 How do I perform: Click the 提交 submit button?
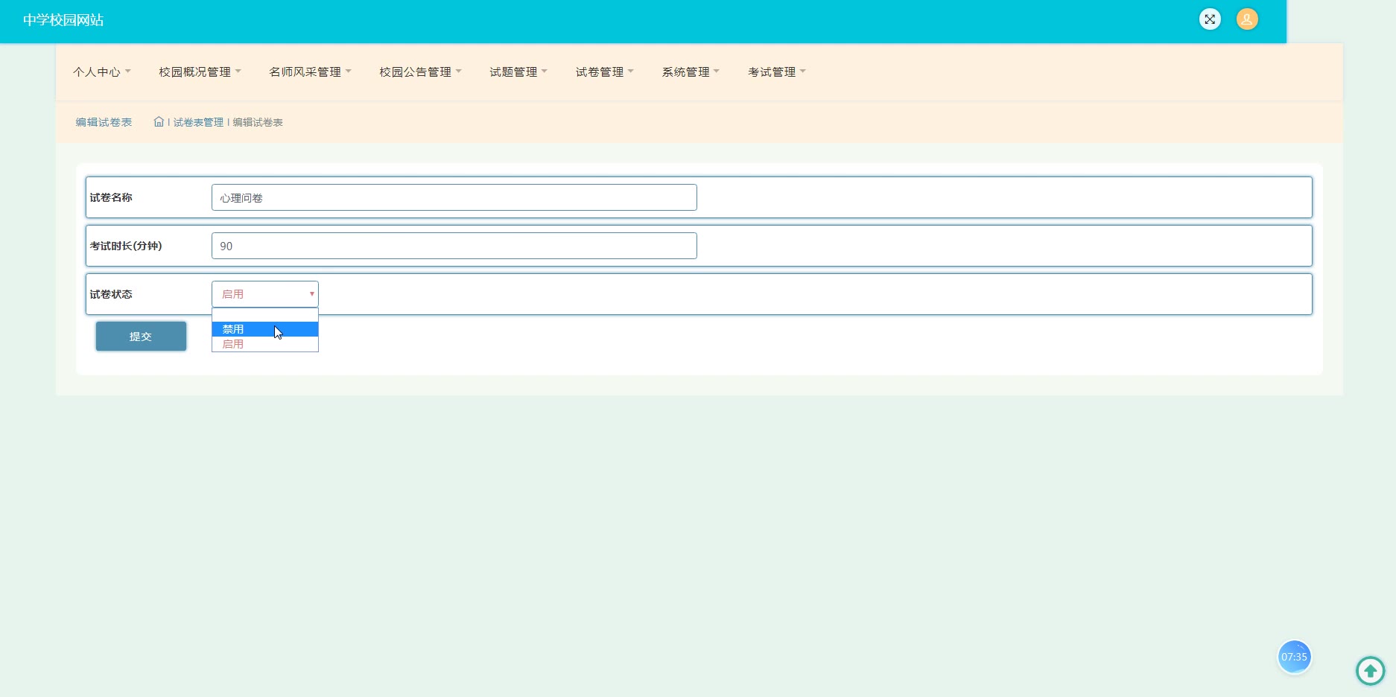tap(141, 337)
